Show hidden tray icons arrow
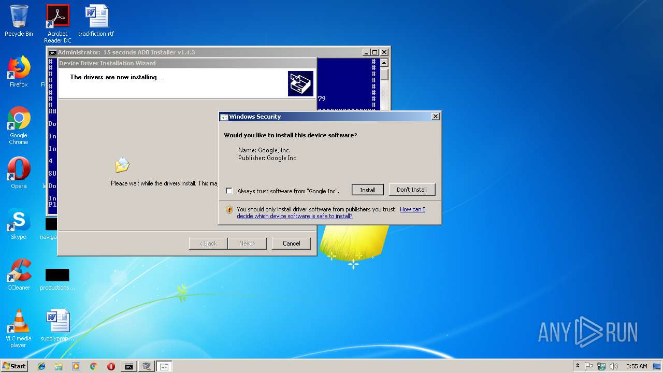This screenshot has height=373, width=663. (578, 366)
